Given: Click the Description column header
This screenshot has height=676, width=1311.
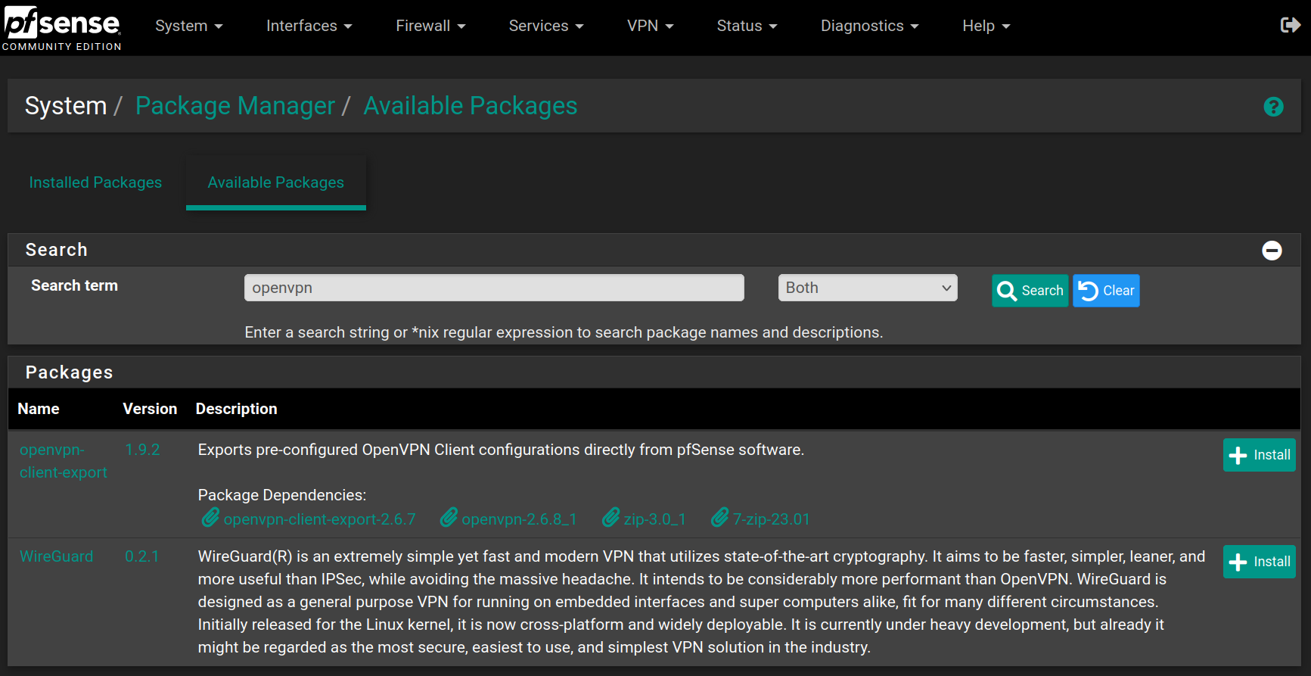Looking at the screenshot, I should 237,409.
